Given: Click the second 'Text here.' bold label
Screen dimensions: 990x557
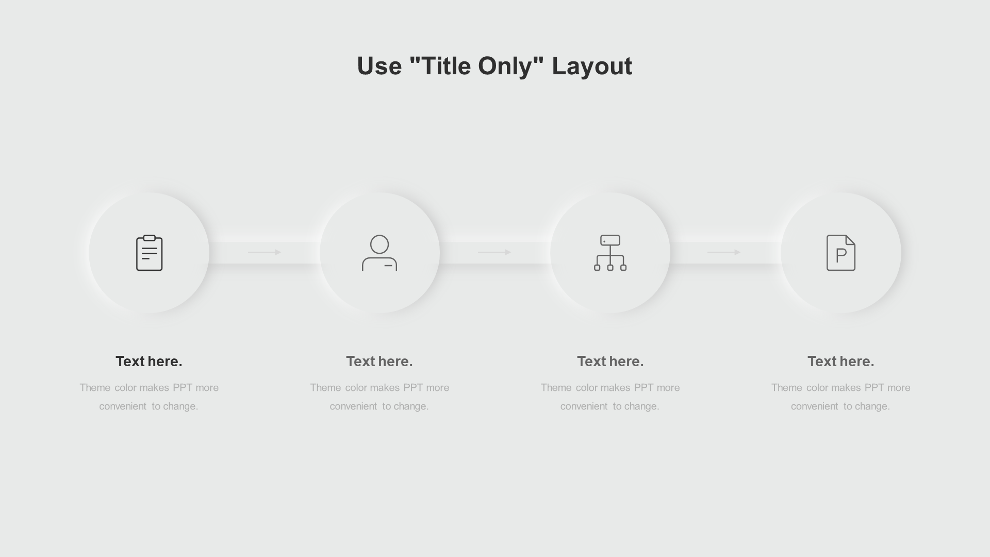Looking at the screenshot, I should coord(379,361).
